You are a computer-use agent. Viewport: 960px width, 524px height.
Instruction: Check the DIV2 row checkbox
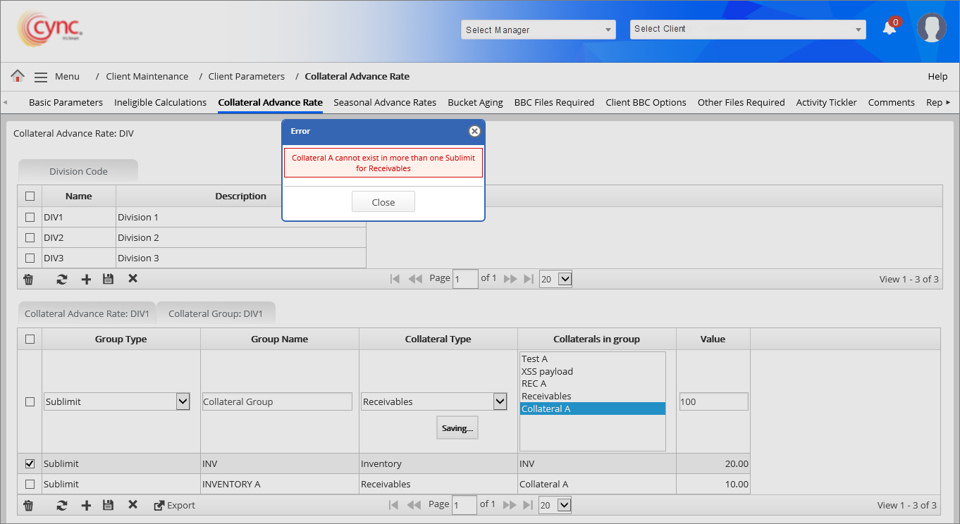(x=30, y=237)
